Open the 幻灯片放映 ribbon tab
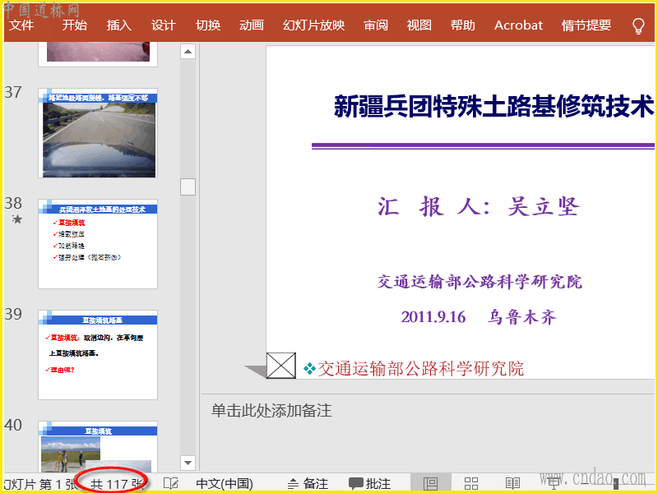658x493 pixels. click(x=313, y=25)
